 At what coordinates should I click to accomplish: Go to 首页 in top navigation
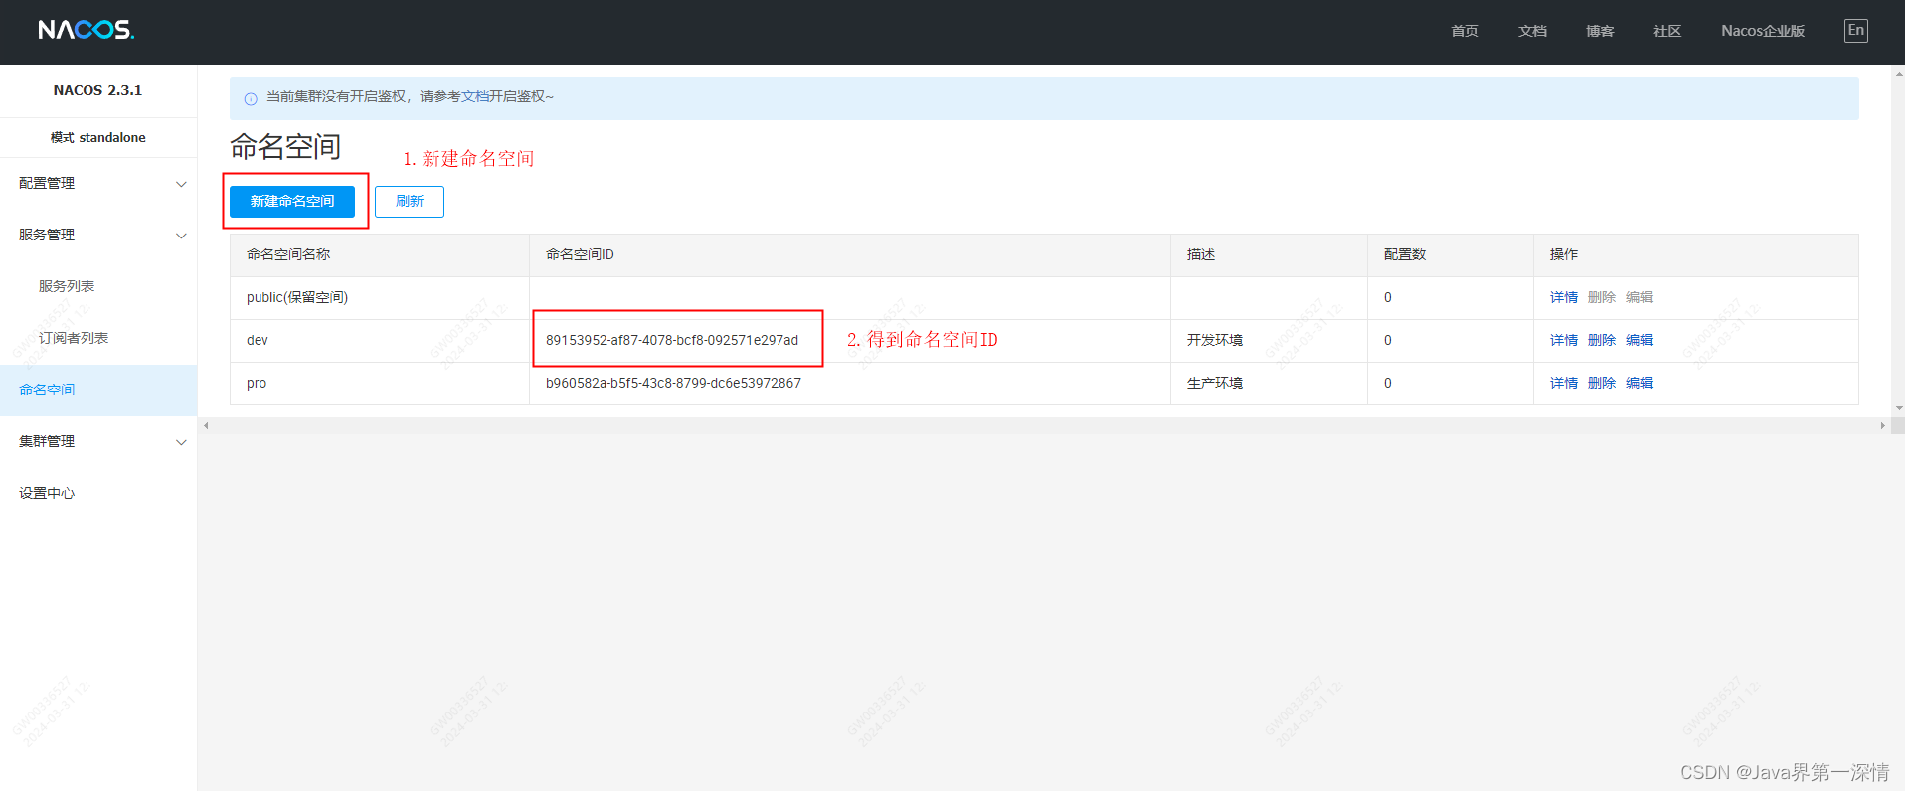point(1465,31)
